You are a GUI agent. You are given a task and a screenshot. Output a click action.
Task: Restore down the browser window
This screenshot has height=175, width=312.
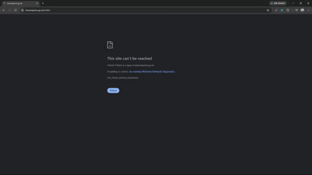pos(301,3)
